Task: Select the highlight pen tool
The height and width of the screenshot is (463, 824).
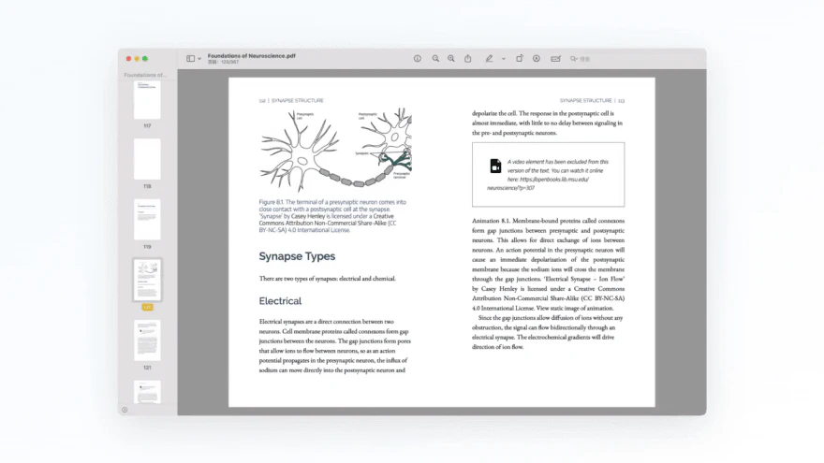Action: coord(489,59)
